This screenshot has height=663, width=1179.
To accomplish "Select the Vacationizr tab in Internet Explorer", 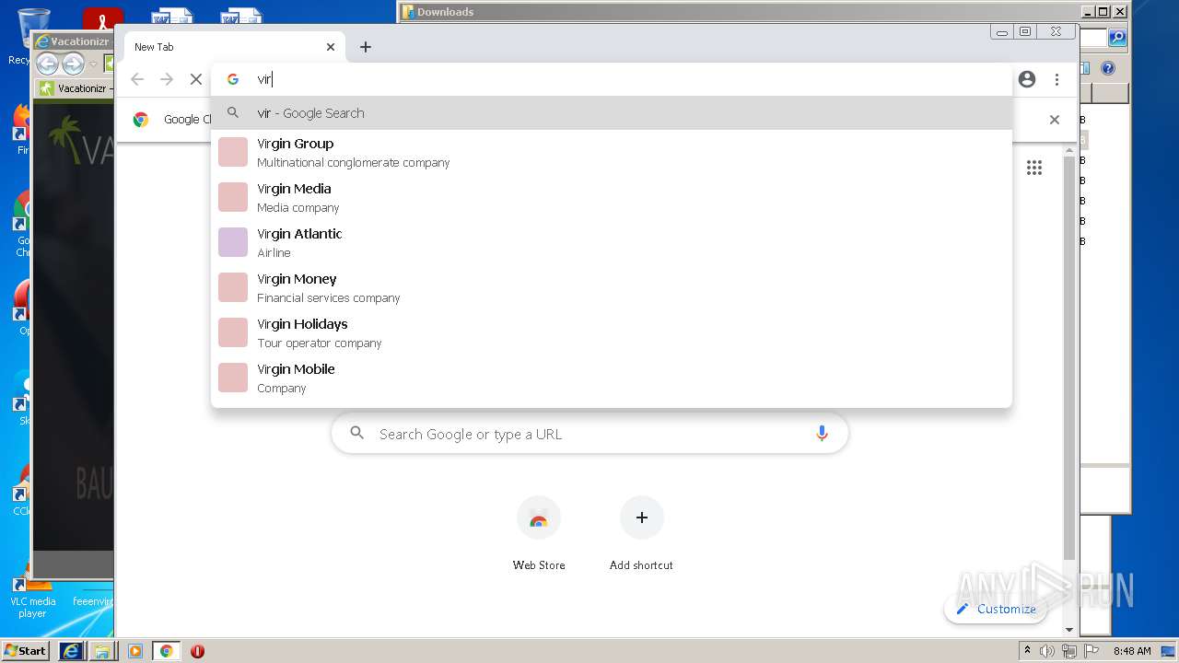I will point(74,88).
